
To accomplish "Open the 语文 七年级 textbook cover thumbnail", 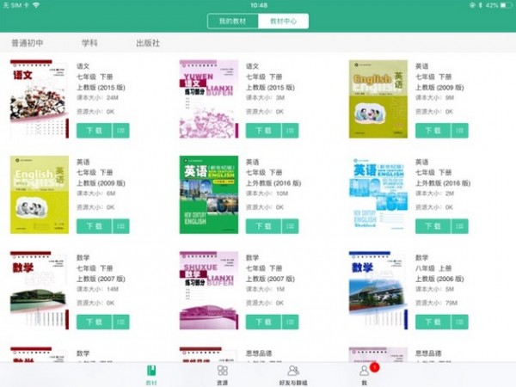I will [38, 100].
